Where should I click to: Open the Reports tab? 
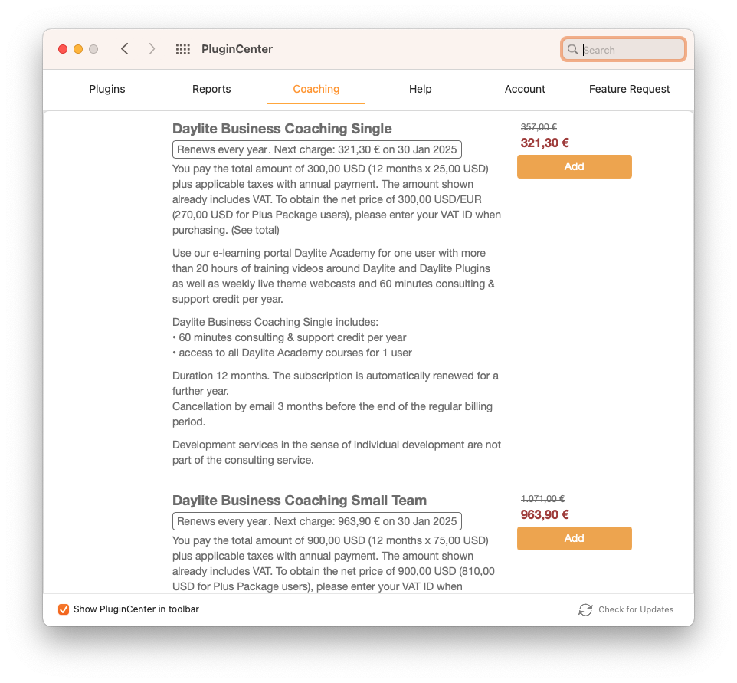211,90
